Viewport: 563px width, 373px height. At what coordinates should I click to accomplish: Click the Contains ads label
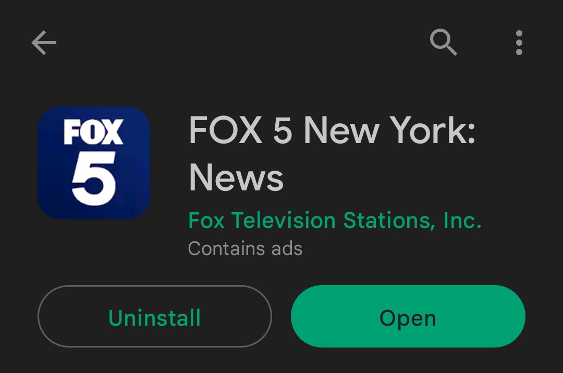coord(245,248)
